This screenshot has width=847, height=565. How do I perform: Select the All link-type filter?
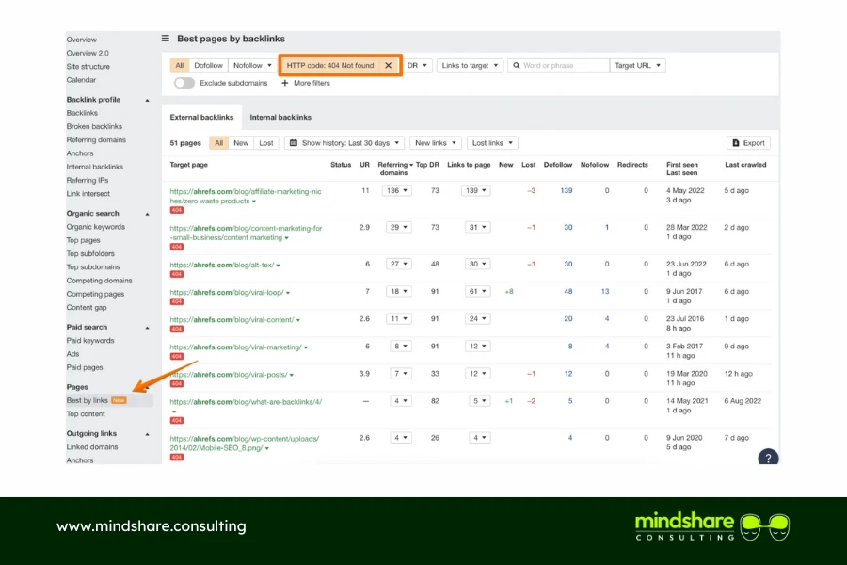coord(180,65)
